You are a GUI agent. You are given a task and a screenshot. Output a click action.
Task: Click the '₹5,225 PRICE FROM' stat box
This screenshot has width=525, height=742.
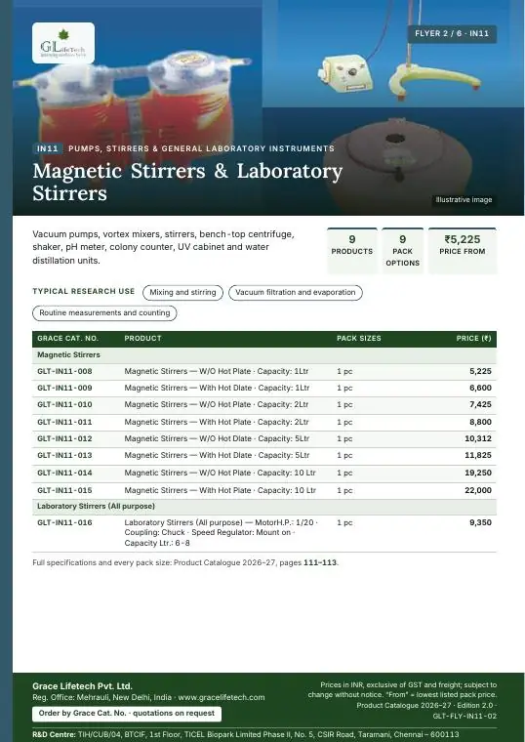tap(463, 250)
